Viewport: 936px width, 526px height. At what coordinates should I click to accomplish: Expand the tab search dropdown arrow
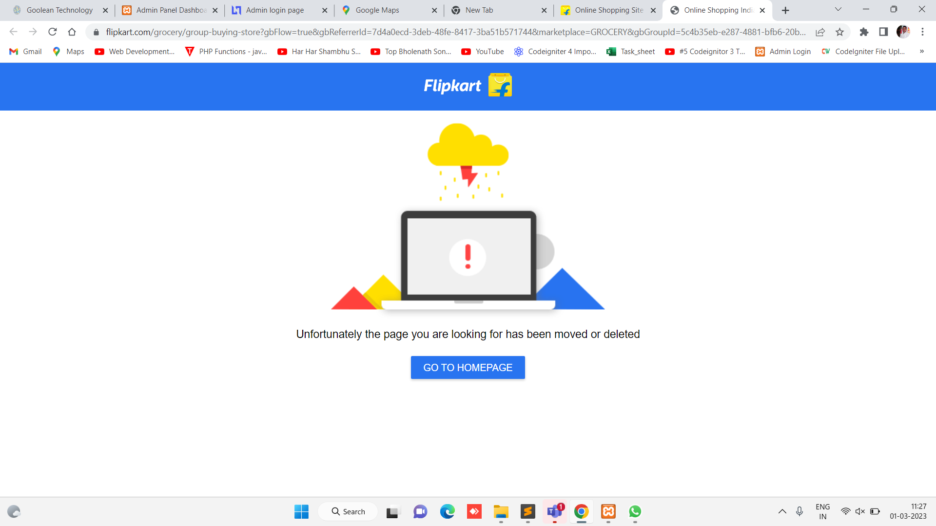click(838, 9)
